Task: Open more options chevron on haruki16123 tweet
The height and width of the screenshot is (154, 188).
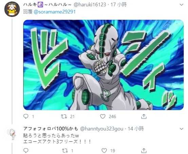Action: pyautogui.click(x=182, y=5)
